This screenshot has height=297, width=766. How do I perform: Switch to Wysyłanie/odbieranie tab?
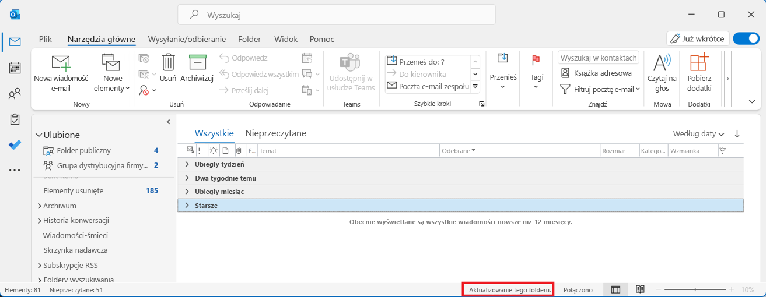coord(187,39)
